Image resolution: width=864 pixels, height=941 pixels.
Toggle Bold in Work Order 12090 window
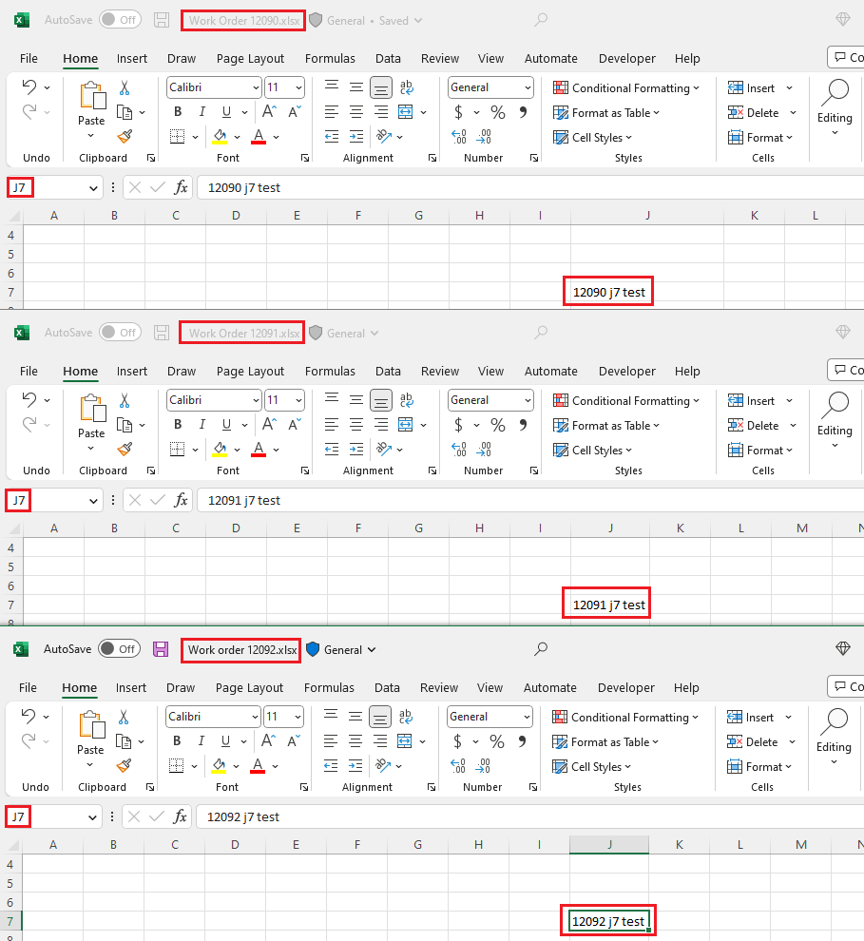178,111
